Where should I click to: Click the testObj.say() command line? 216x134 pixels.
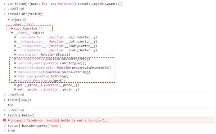[19, 100]
